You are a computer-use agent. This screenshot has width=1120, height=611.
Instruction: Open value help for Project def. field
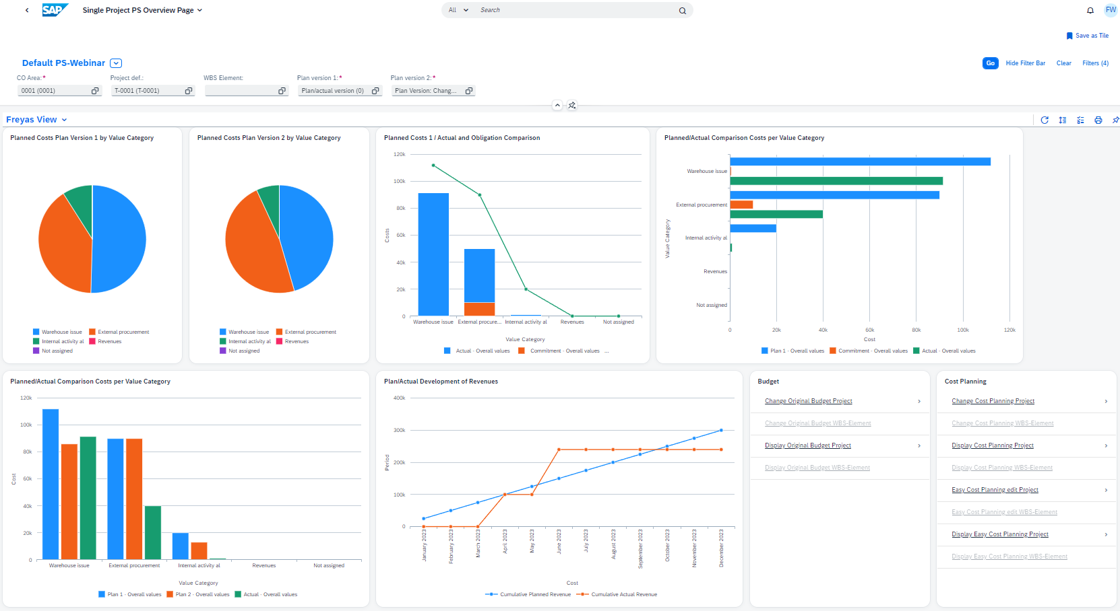tap(189, 91)
